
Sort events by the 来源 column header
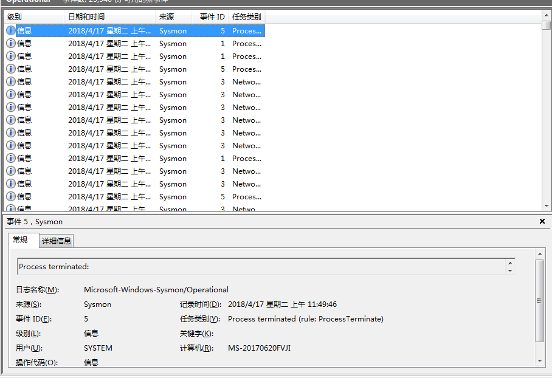tap(173, 16)
